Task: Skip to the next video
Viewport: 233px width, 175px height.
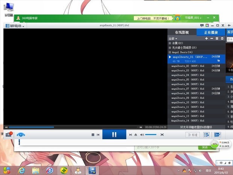Action: [x=130, y=135]
